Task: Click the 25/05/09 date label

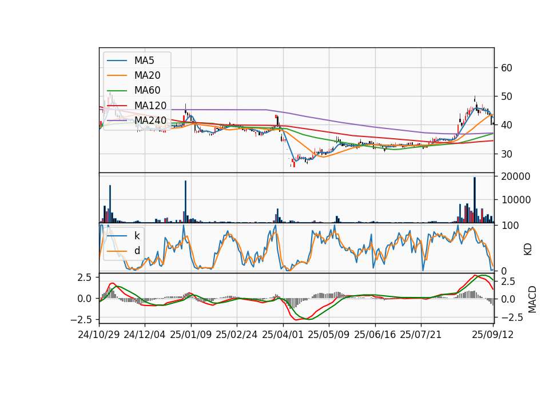Action: click(x=329, y=335)
